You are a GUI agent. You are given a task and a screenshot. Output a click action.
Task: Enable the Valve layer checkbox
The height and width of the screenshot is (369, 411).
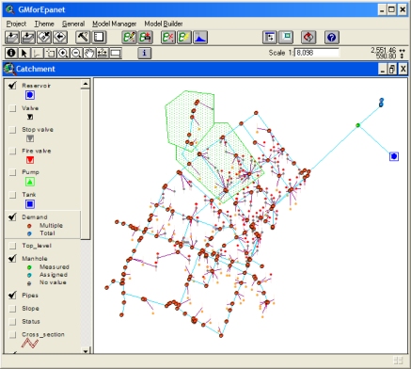(x=12, y=108)
